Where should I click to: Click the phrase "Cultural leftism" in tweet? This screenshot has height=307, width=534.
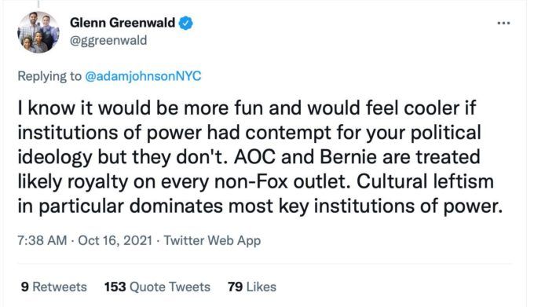425,181
